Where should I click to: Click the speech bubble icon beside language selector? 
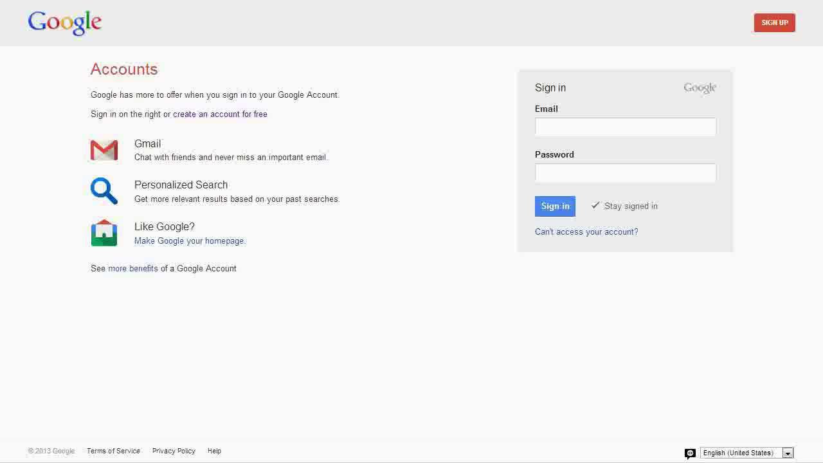click(x=690, y=453)
